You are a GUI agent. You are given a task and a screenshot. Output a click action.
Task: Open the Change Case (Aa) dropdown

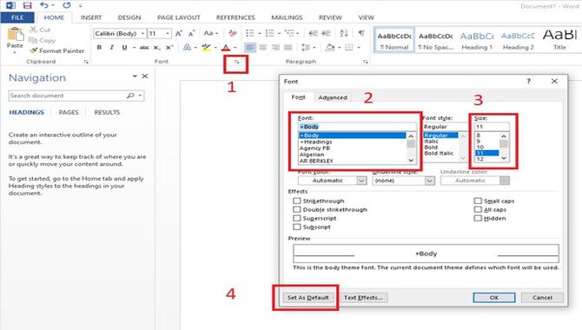(x=210, y=33)
